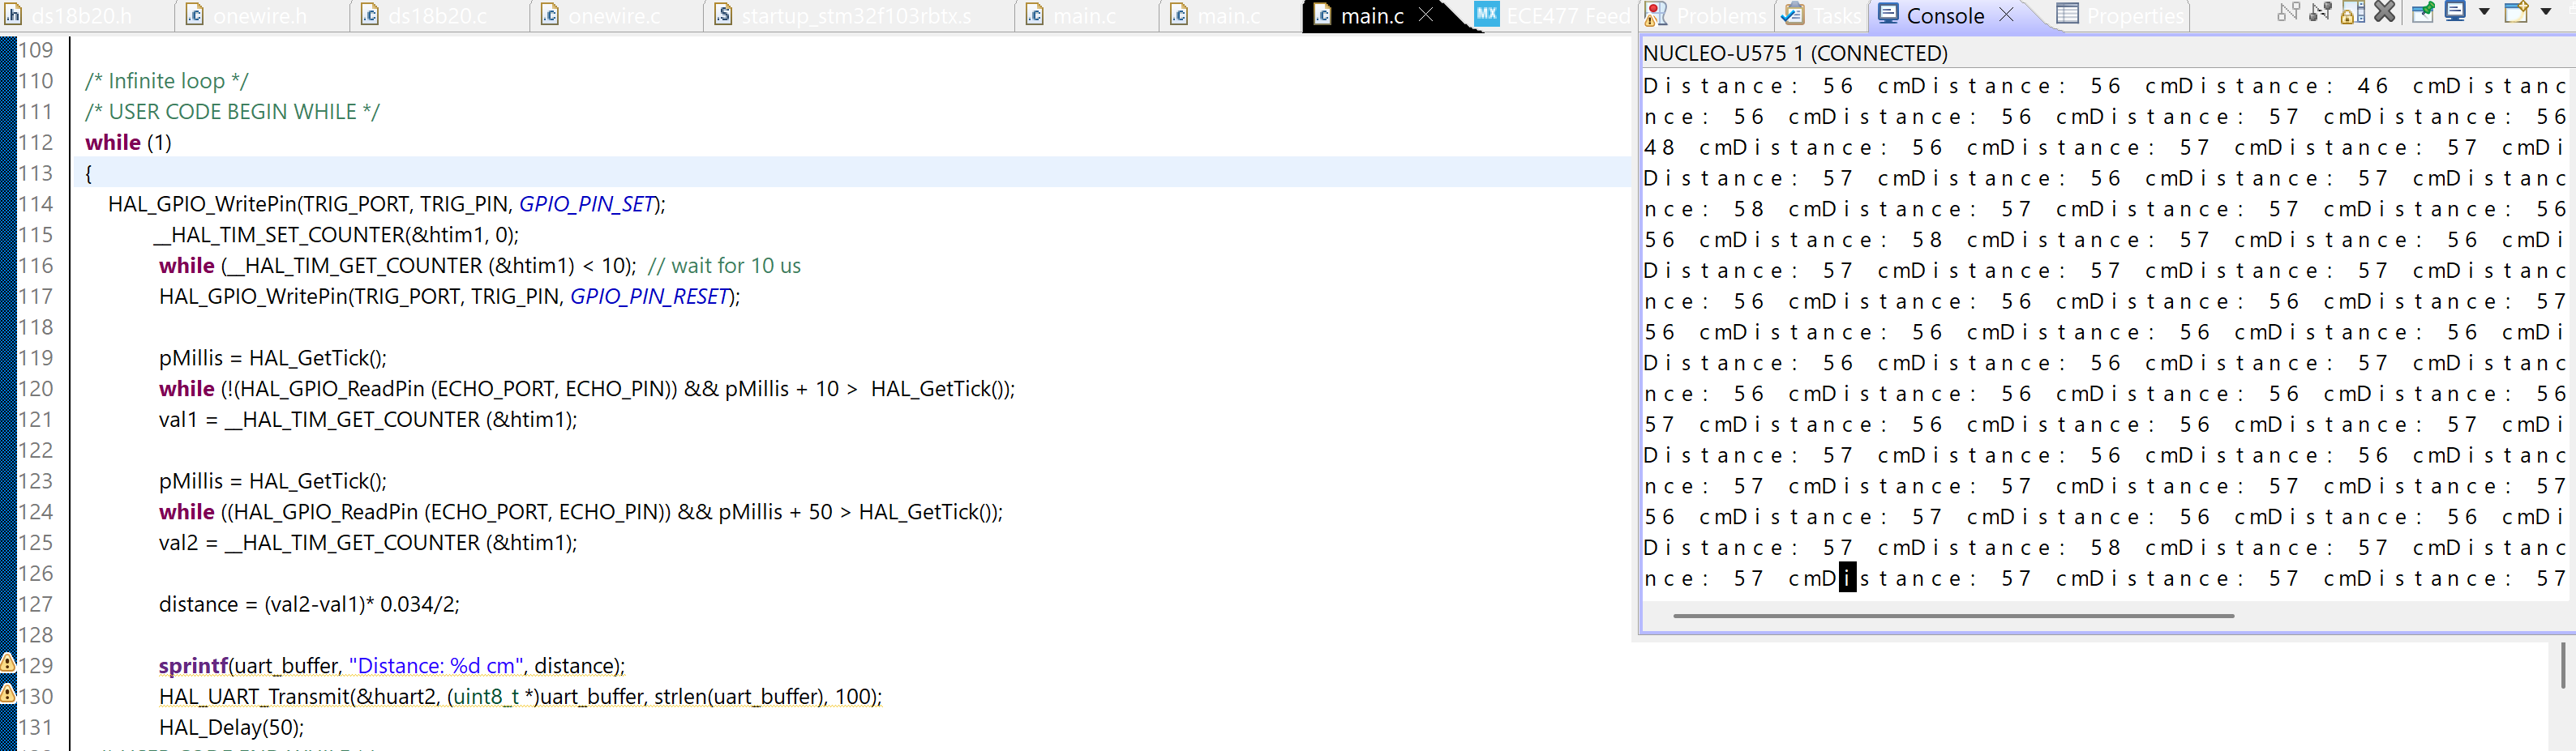Viewport: 2576px width, 751px height.
Task: Click the Display Selected Console monitor icon
Action: (x=2455, y=13)
